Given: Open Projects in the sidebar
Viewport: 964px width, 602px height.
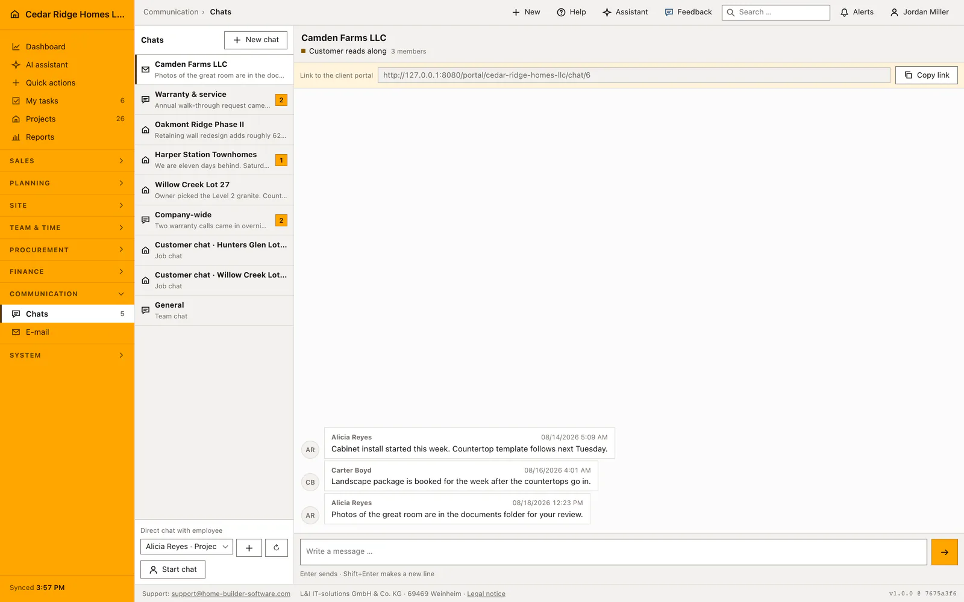Looking at the screenshot, I should point(67,119).
